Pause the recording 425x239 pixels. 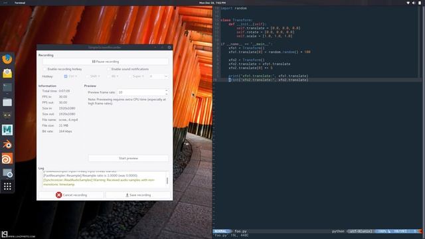point(106,62)
